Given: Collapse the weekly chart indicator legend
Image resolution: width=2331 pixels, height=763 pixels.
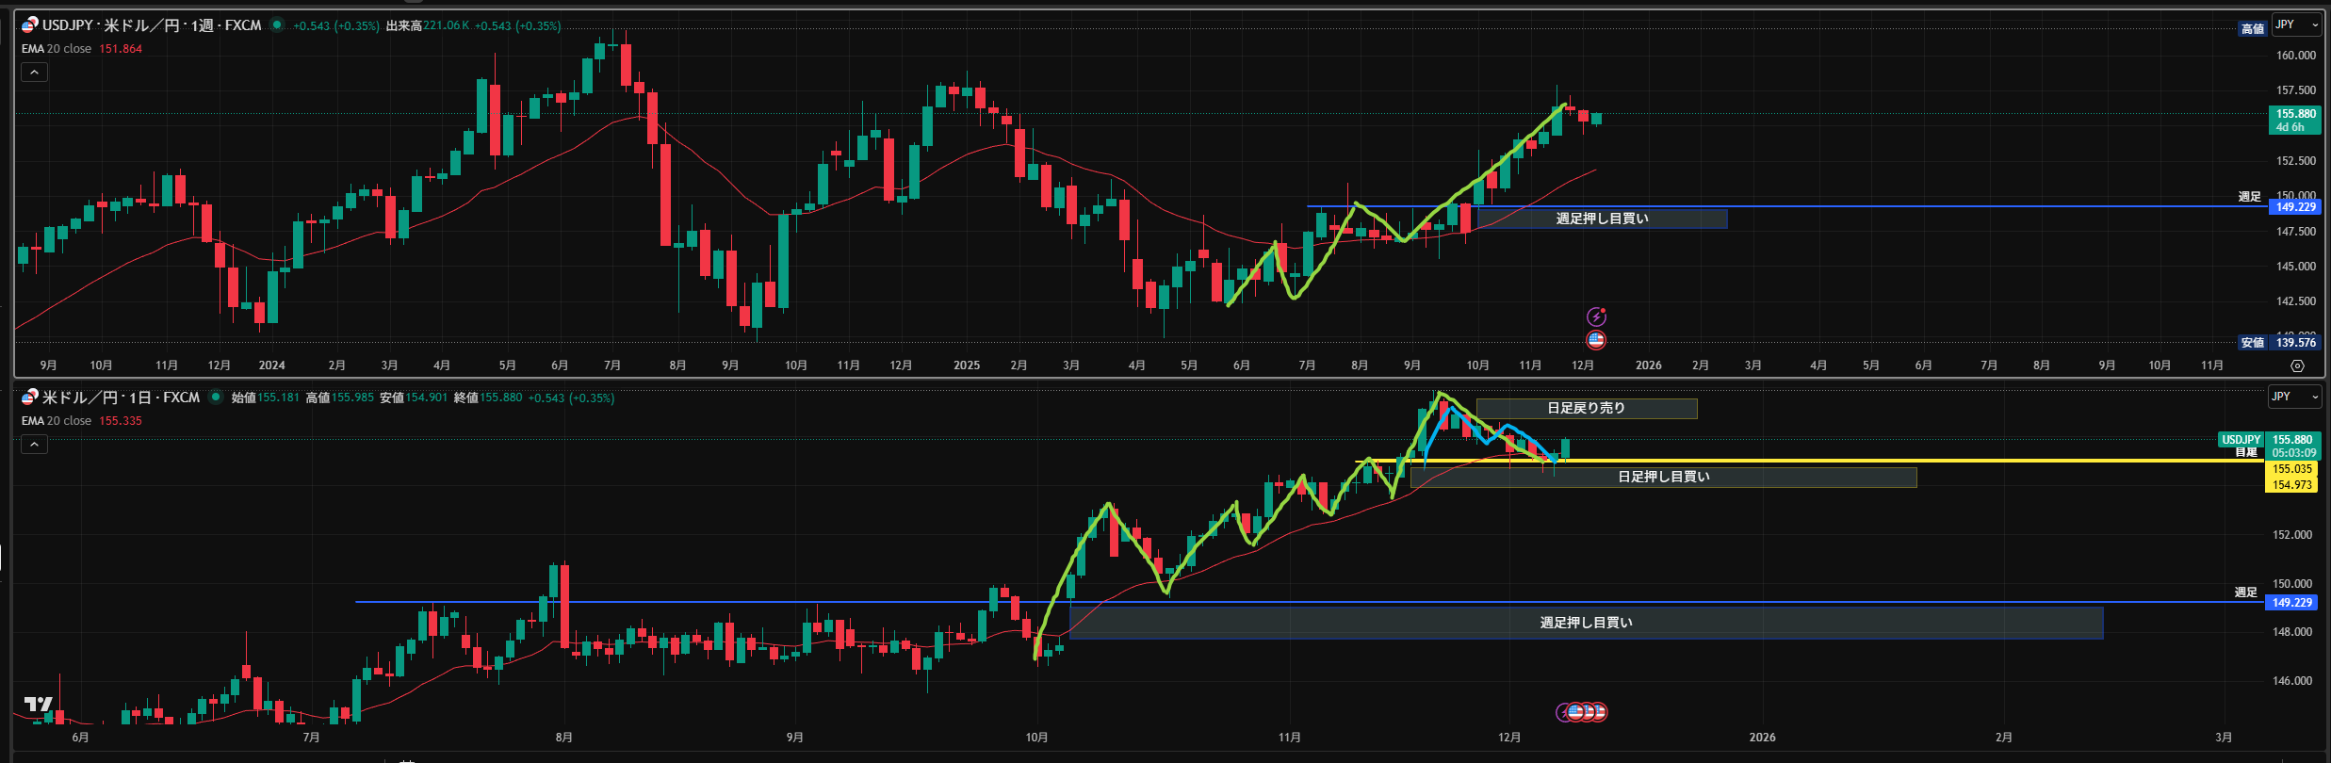Looking at the screenshot, I should tap(34, 73).
